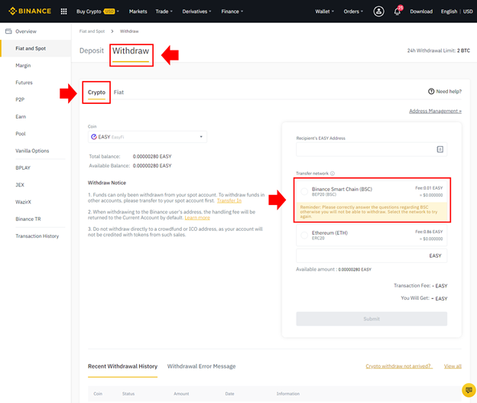Open BPLAY in sidebar
The image size is (477, 403).
tap(23, 167)
